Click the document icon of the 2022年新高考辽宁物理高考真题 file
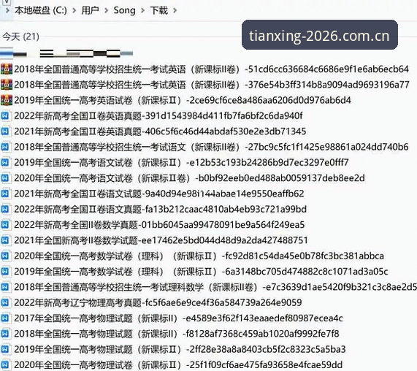417x371 pixels. pos(6,302)
